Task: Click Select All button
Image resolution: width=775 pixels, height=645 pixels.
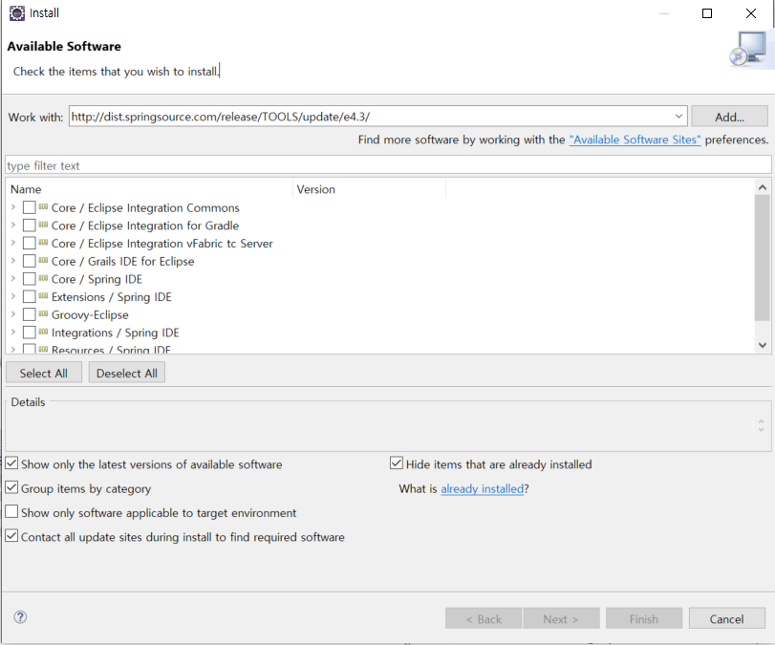Action: pyautogui.click(x=44, y=373)
